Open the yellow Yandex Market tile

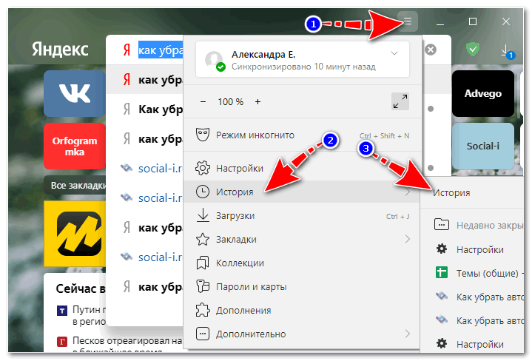(x=75, y=234)
